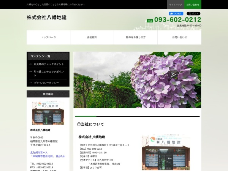Viewport: 228px width, 171px height.
Task: Open the green お問い合わせ button in top bar
Action: tap(193, 5)
